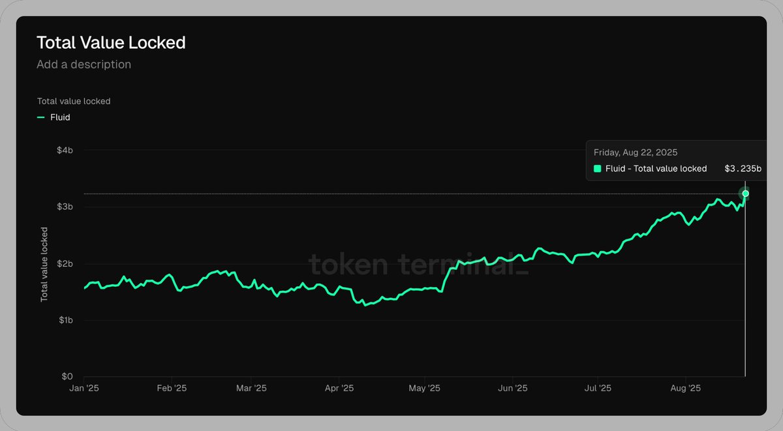Click the $1b y-axis label
The image size is (783, 431).
(65, 320)
